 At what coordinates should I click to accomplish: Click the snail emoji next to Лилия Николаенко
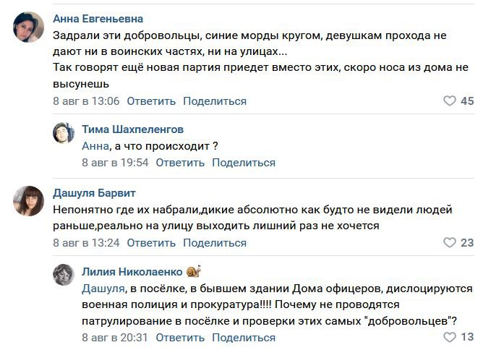(194, 271)
